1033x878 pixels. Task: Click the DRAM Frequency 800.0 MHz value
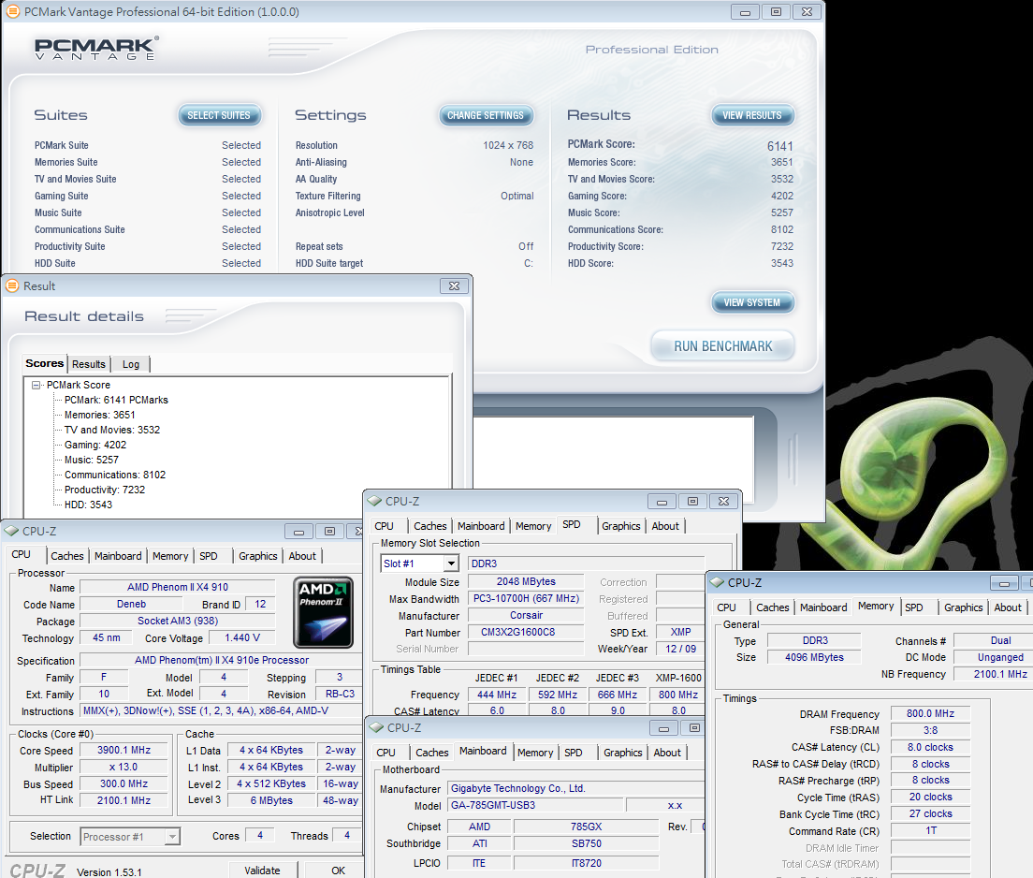(930, 714)
